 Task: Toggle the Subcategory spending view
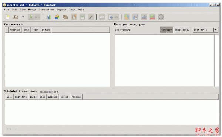click(x=182, y=30)
